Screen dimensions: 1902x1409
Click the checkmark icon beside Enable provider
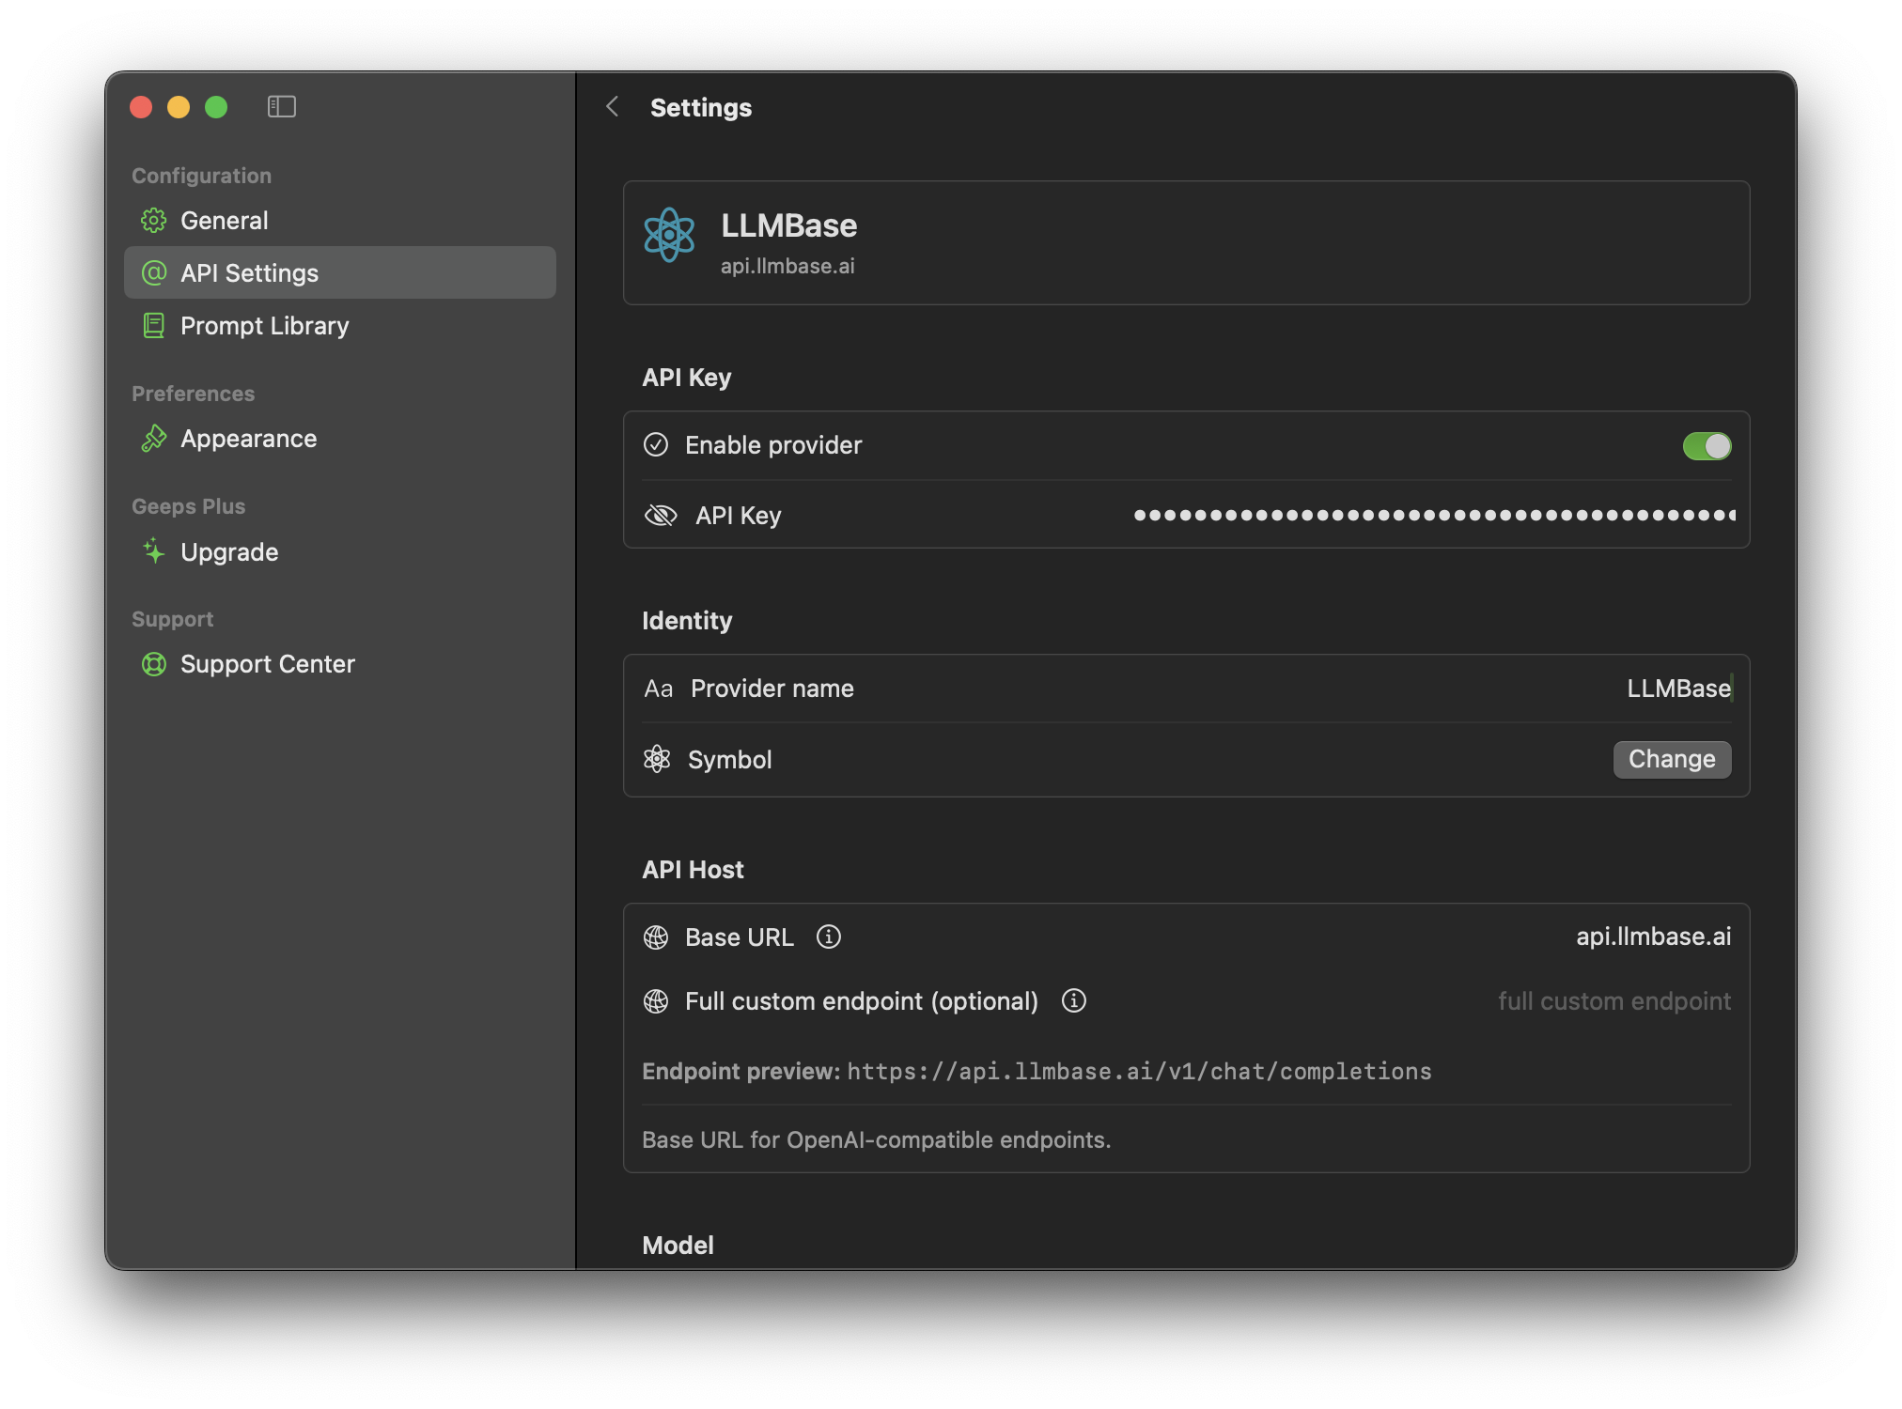tap(656, 445)
